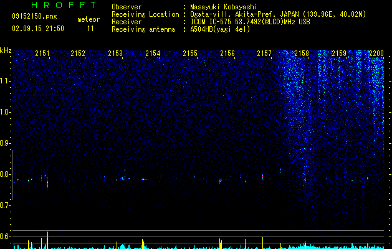Click observer name Masayuki Kobayashi
This screenshot has height=249, width=392.
[224, 7]
